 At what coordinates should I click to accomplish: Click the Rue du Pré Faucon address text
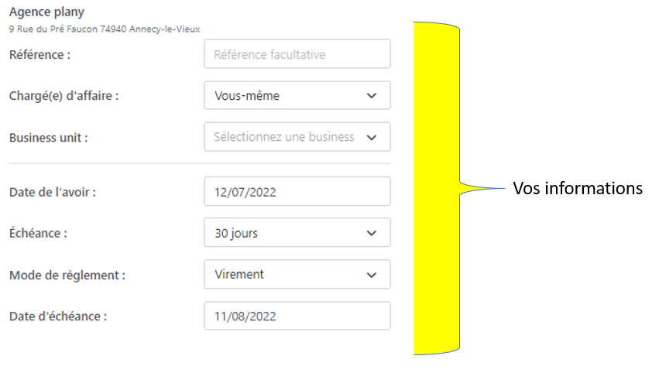tap(104, 29)
